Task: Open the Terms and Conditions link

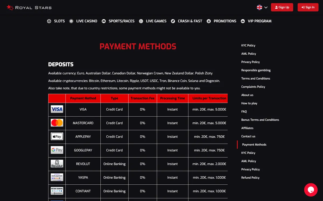Action: pos(255,79)
